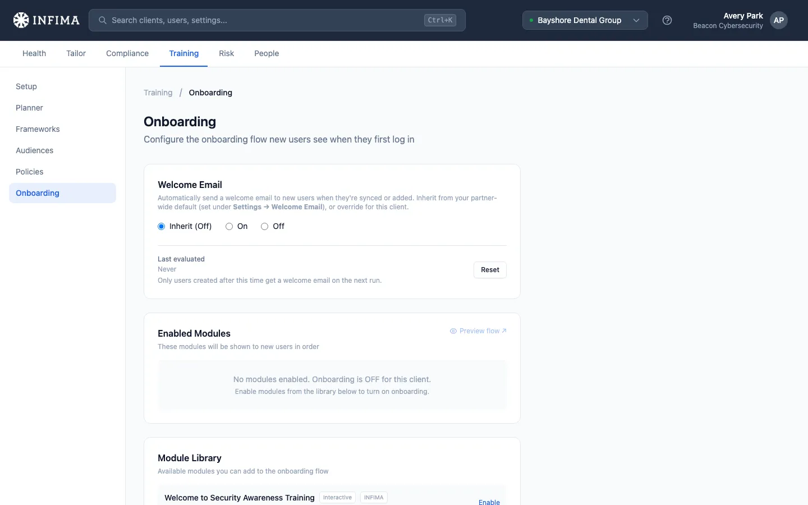This screenshot has width=808, height=505.
Task: Go to the Training breadcrumb
Action: tap(158, 93)
